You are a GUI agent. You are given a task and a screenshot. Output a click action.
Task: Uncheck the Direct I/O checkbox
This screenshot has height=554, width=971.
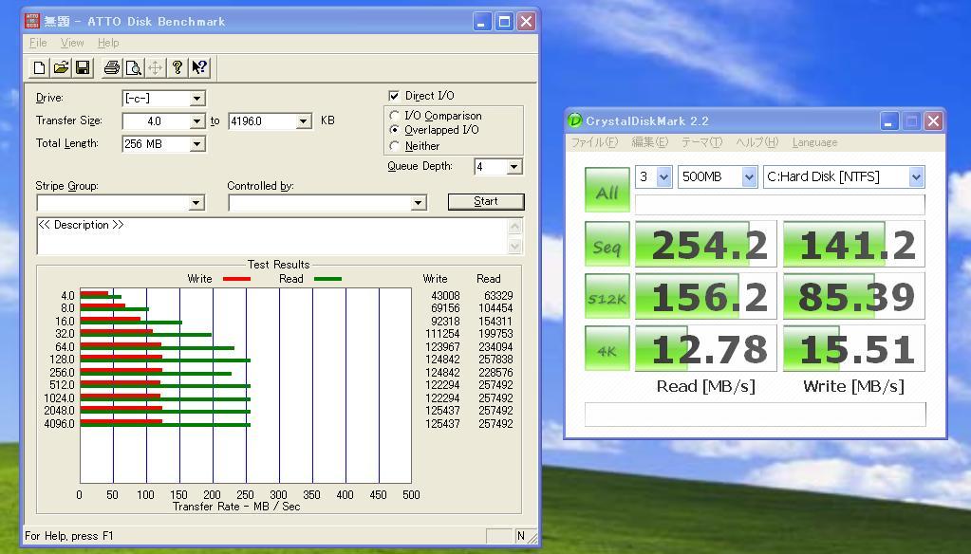[x=394, y=96]
